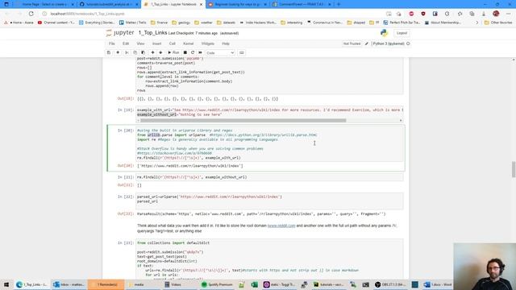Click the Python logo icon
The width and height of the screenshot is (516, 290).
[x=384, y=33]
